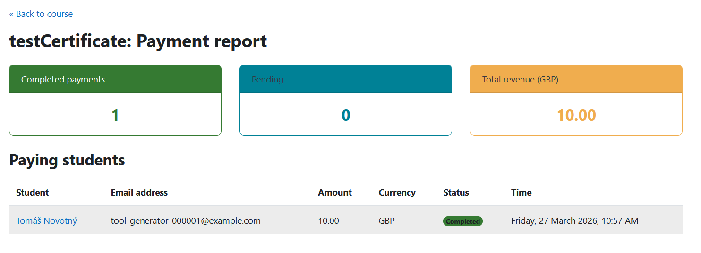The height and width of the screenshot is (253, 701).
Task: Click the Currency column header
Action: (x=397, y=192)
